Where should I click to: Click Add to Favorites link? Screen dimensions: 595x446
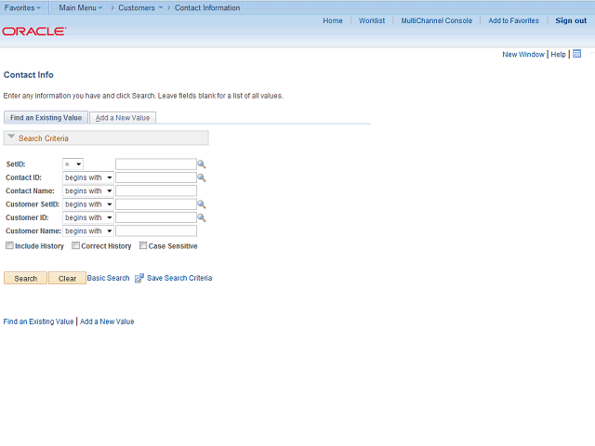tap(513, 20)
